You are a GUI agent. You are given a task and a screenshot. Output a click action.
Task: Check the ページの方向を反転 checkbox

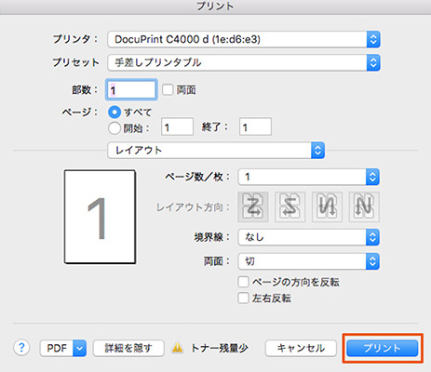pos(243,282)
